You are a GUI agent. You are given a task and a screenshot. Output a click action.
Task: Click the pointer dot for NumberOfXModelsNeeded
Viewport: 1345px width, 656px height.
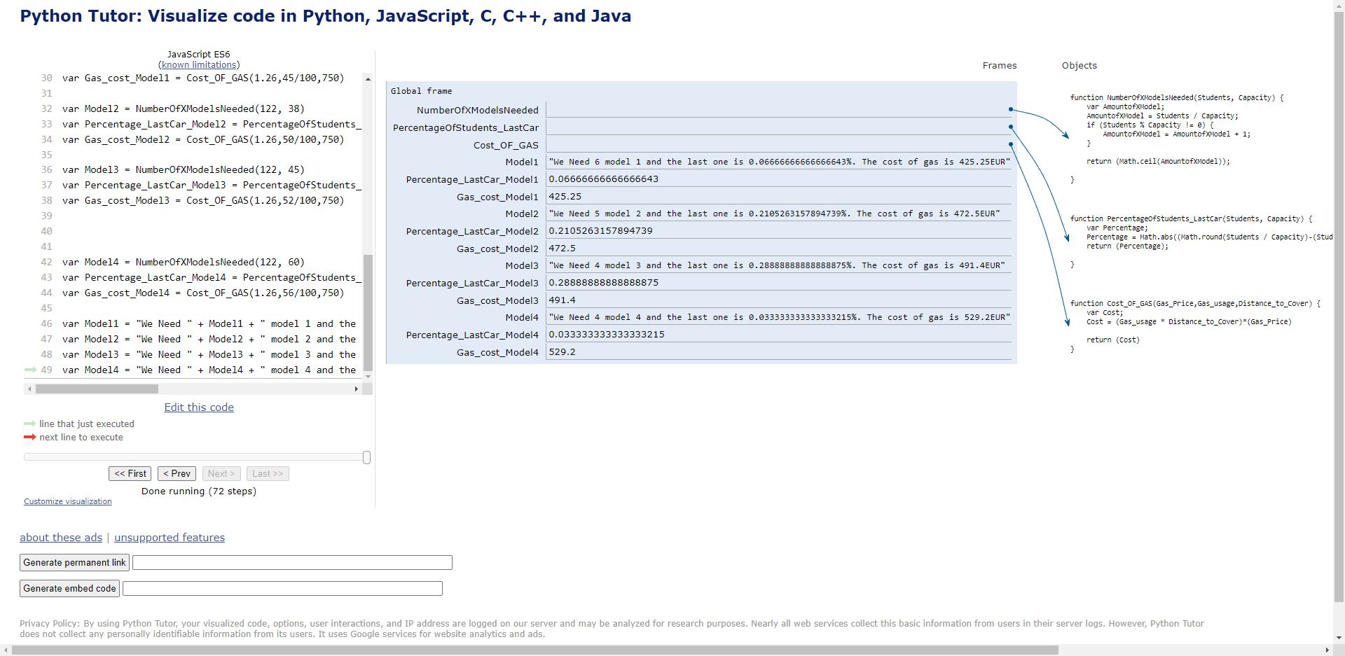pyautogui.click(x=1010, y=109)
